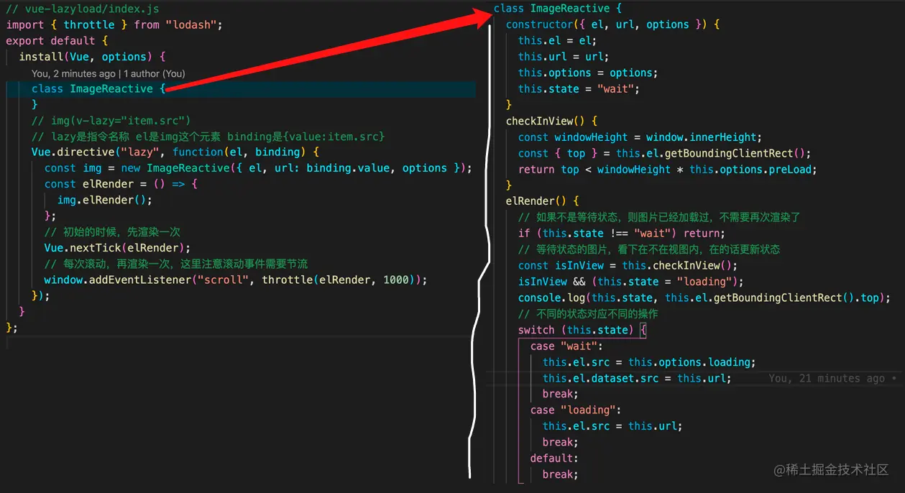Image resolution: width=905 pixels, height=493 pixels.
Task: Click the "Vue.nextTick(elRender);" line
Action: pos(117,248)
